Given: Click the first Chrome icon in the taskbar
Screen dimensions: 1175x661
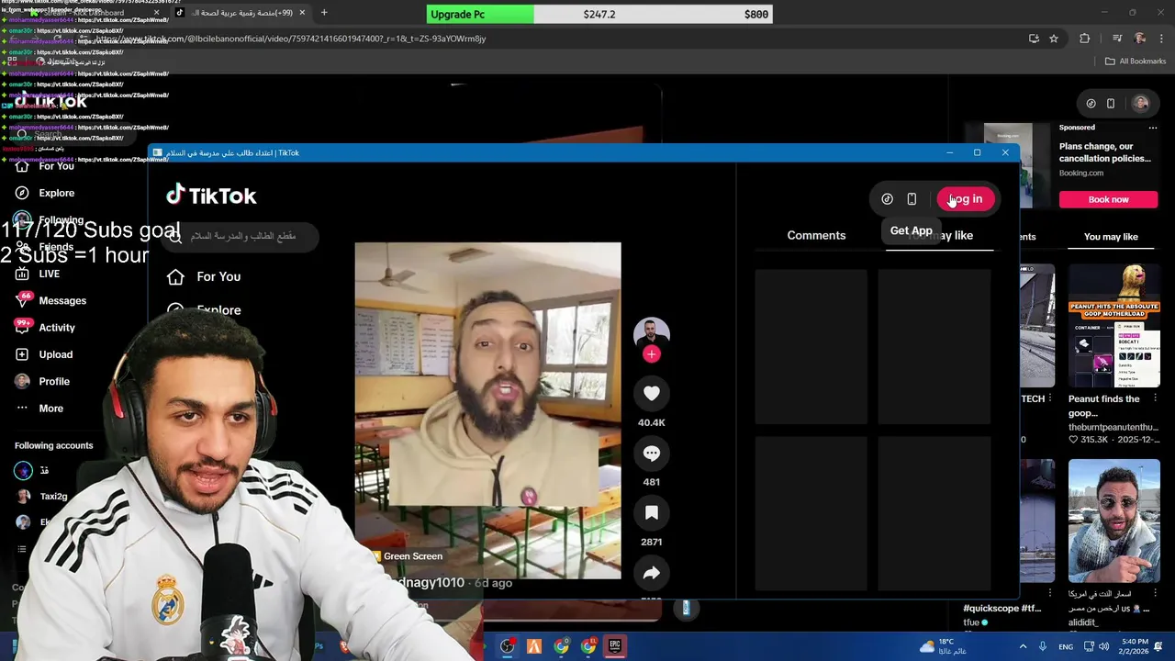Looking at the screenshot, I should pos(561,646).
